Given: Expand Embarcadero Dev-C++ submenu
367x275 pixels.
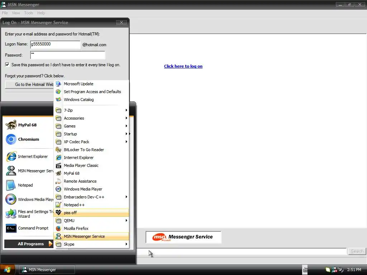Looking at the screenshot, I should [x=91, y=197].
